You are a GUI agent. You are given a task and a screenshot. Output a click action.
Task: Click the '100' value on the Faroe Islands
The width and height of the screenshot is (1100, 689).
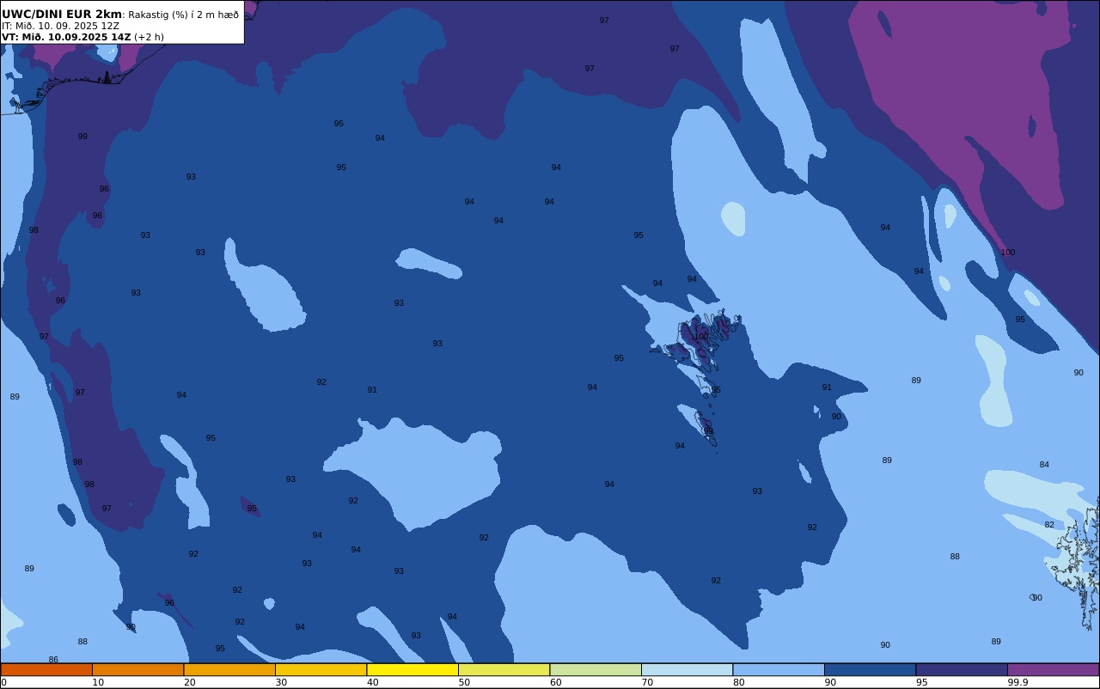[x=701, y=337]
